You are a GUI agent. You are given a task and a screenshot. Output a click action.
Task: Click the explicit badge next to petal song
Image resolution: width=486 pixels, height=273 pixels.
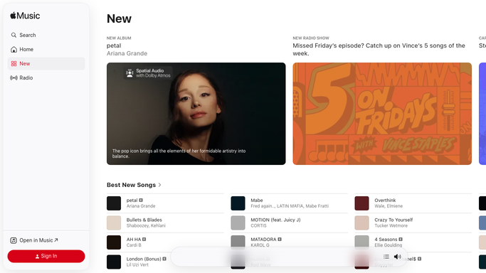(x=141, y=200)
